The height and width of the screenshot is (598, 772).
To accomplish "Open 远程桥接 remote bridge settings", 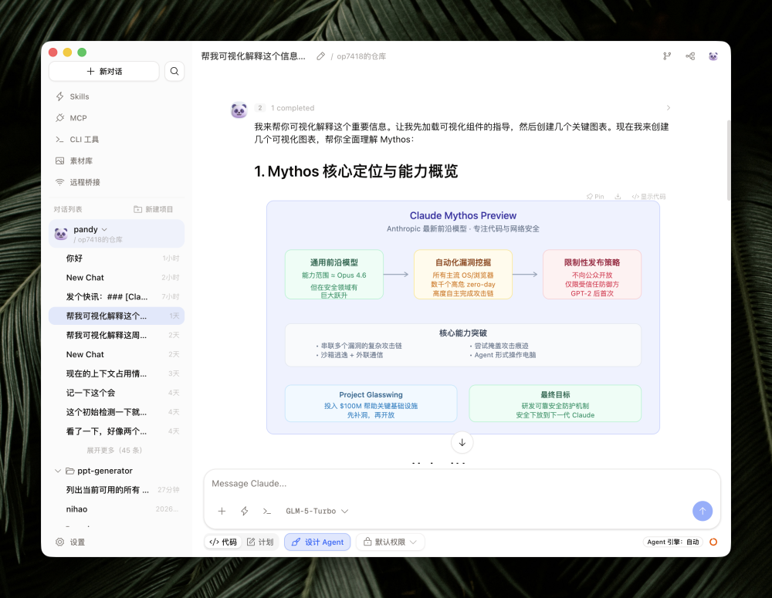I will pos(83,182).
